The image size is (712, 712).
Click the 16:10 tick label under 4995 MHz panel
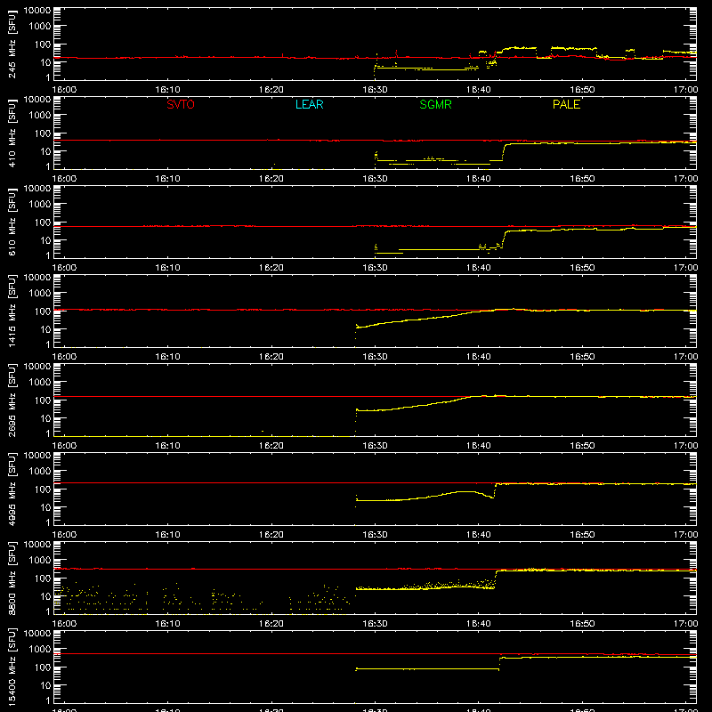point(168,535)
